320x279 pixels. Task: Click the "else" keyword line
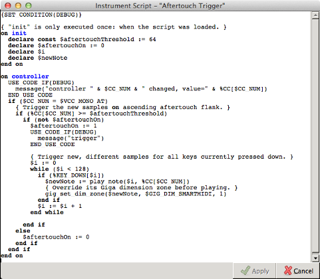pyautogui.click(x=23, y=231)
